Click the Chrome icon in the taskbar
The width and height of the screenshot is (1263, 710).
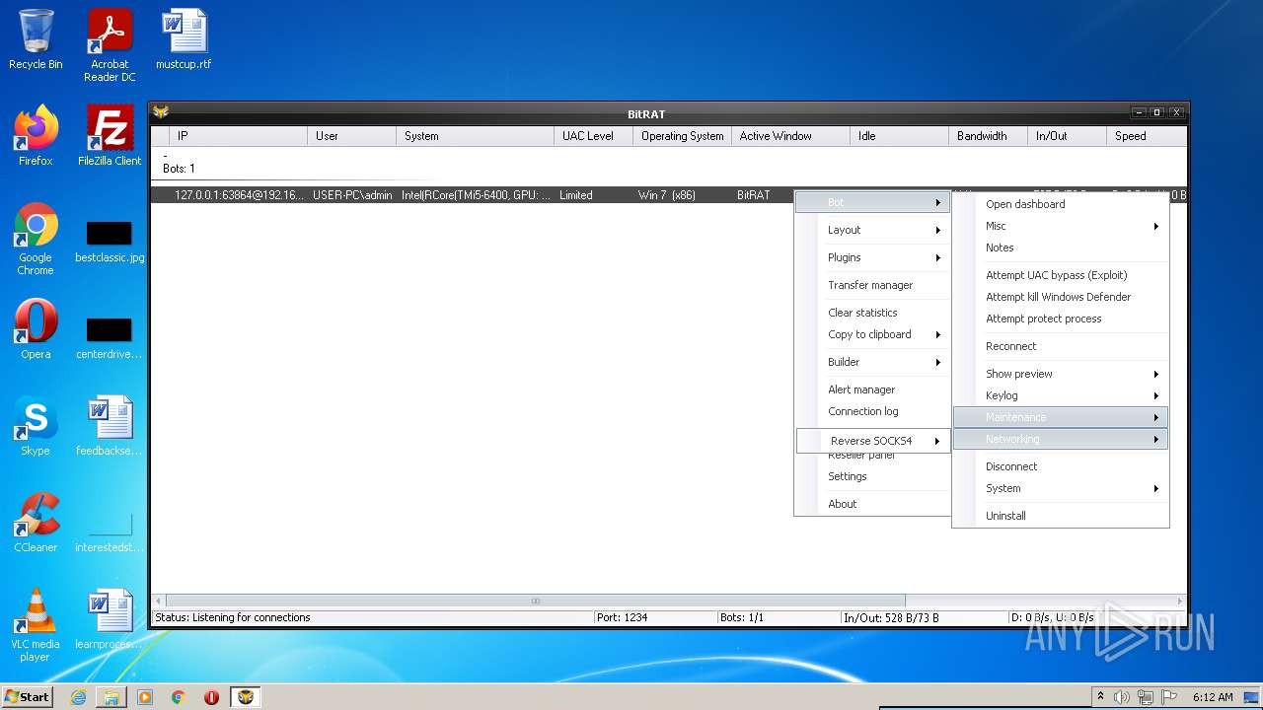tap(179, 697)
